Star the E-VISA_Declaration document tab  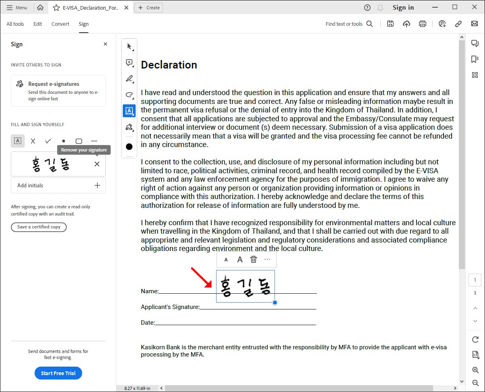56,8
